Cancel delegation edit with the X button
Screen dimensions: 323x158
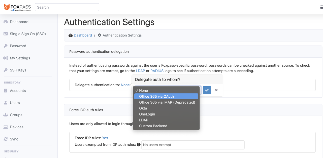pyautogui.click(x=216, y=90)
